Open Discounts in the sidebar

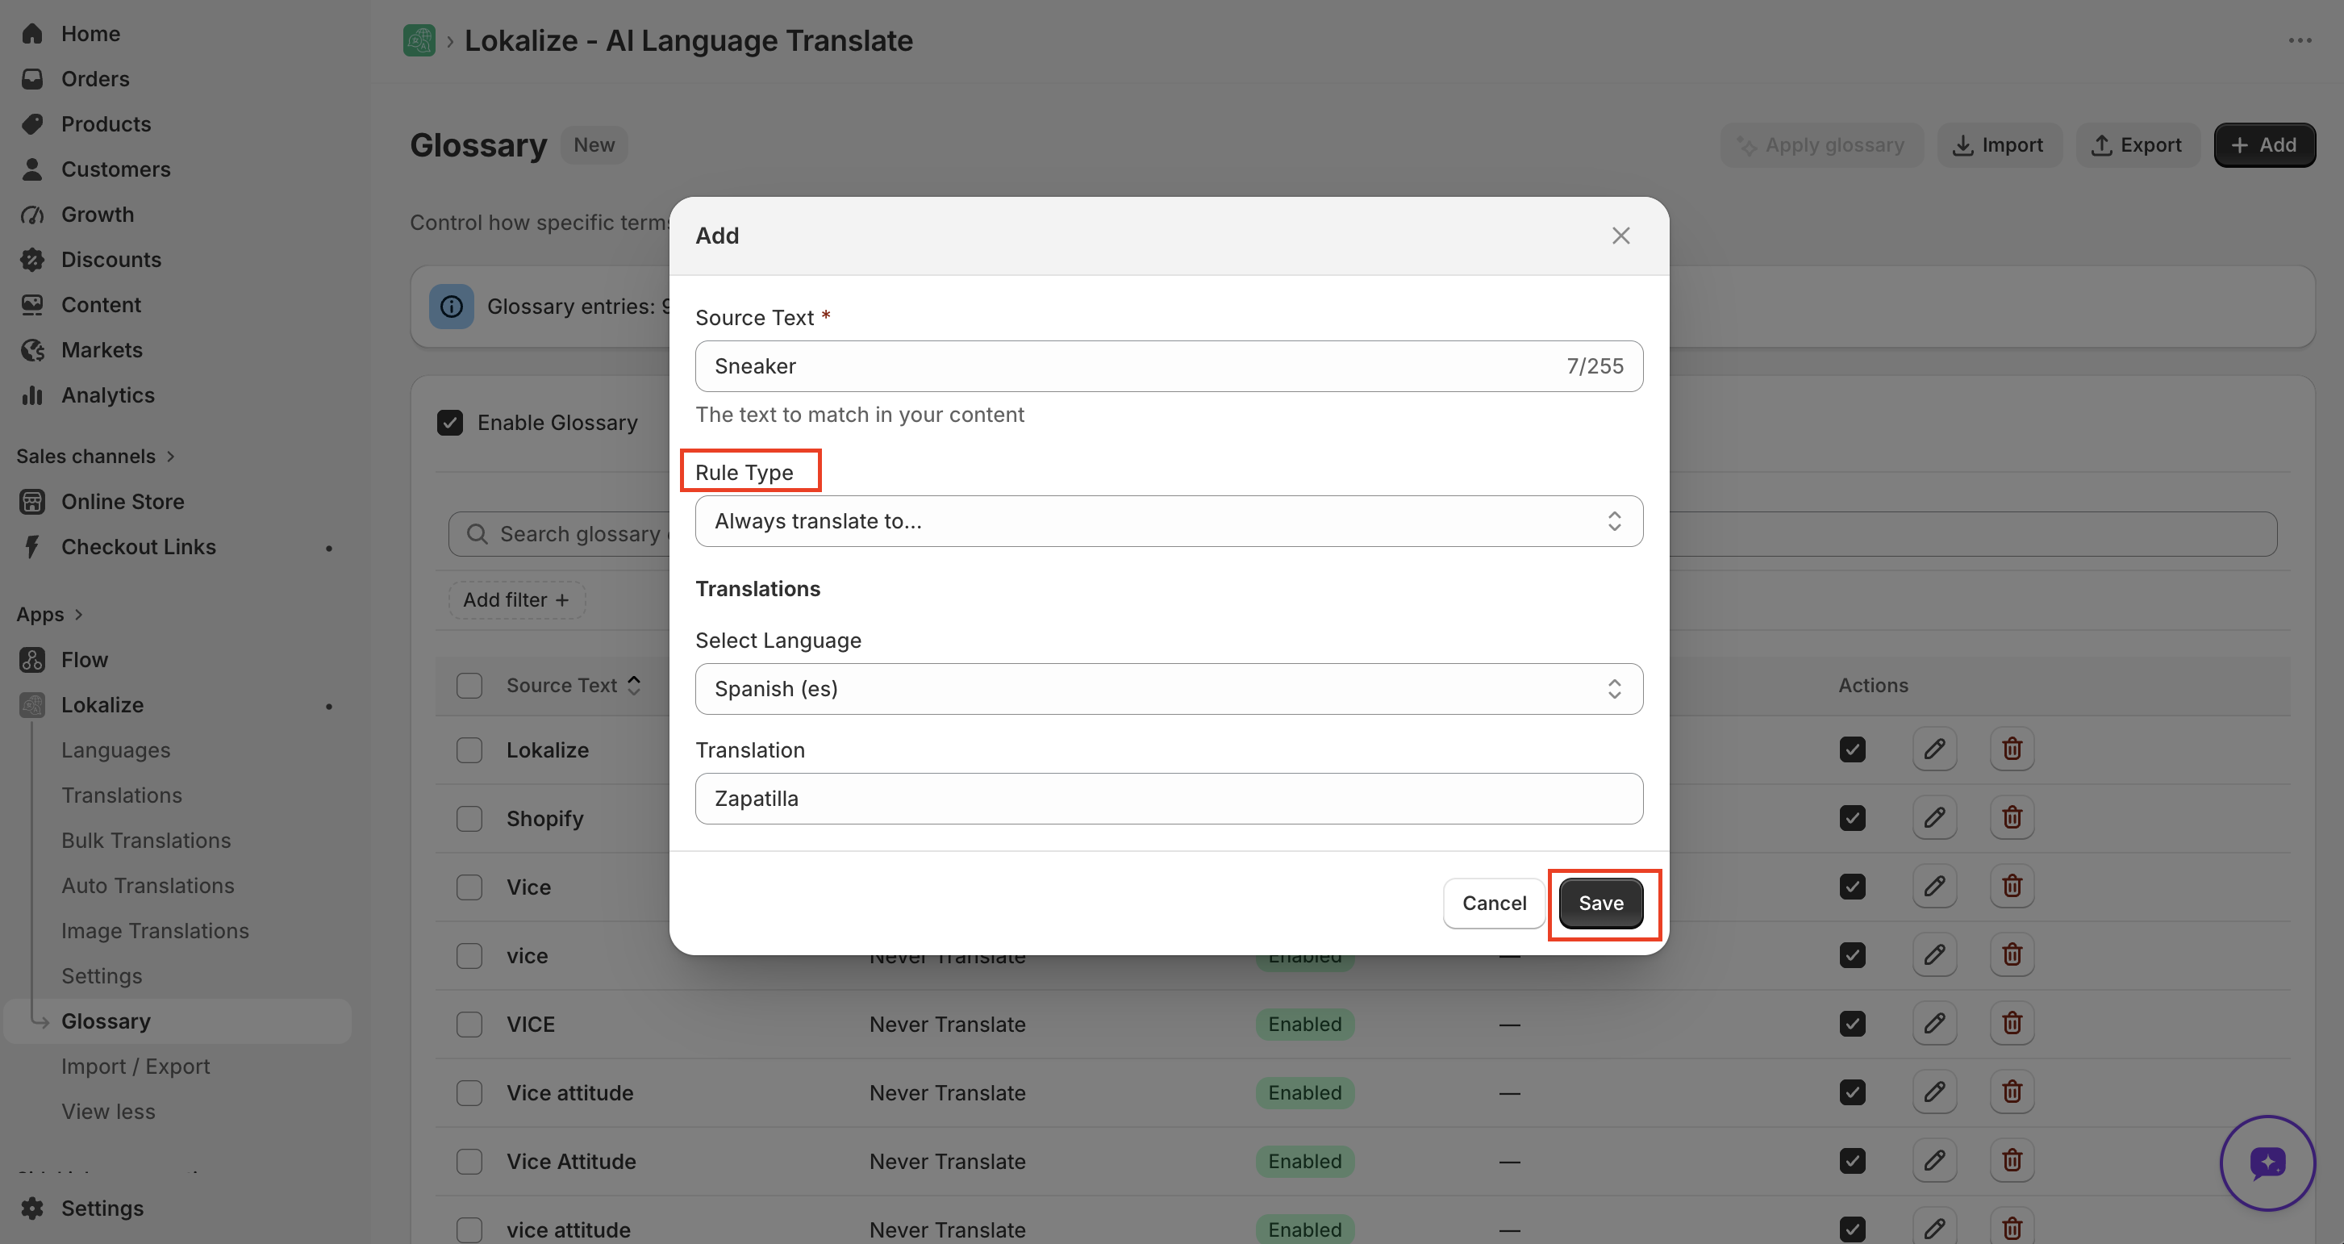pos(111,259)
